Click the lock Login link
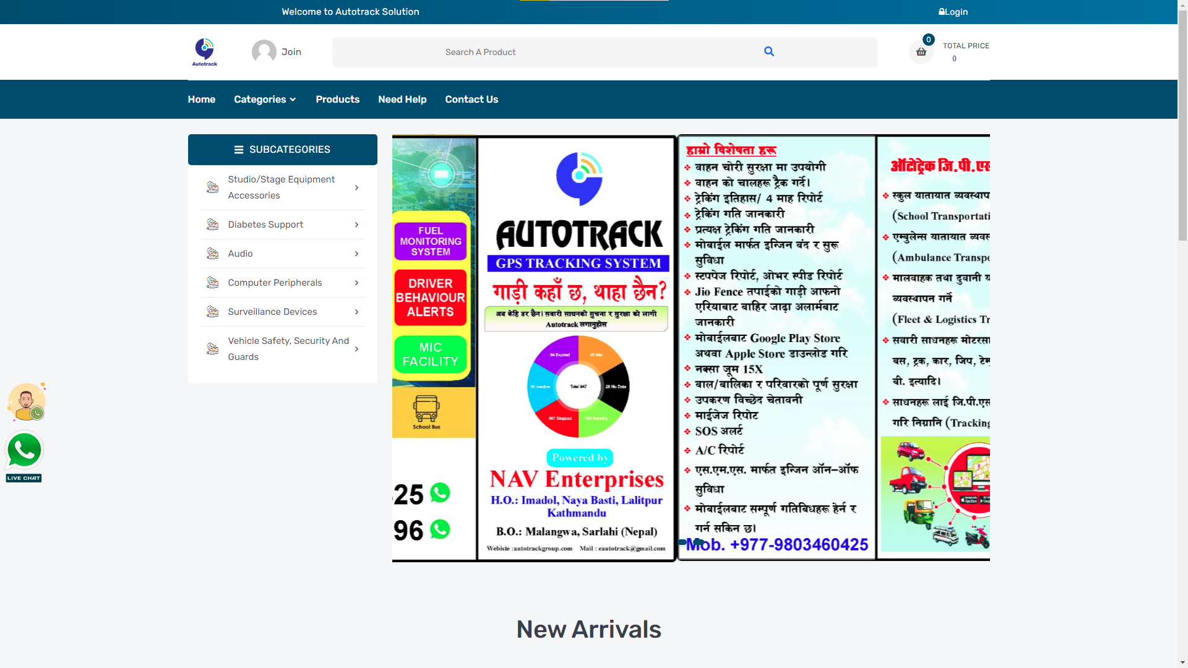 pos(953,12)
